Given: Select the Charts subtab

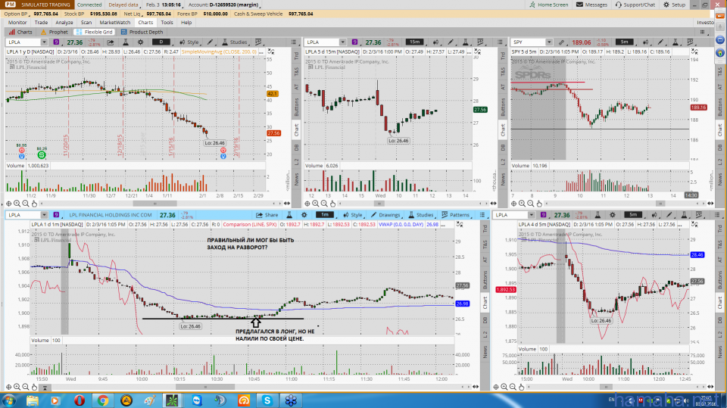Looking at the screenshot, I should 20,32.
